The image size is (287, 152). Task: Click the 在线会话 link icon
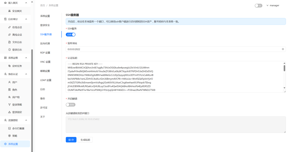(10, 27)
